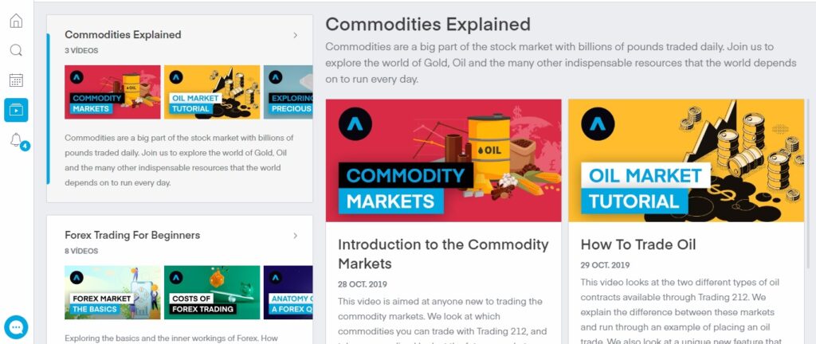Open Introduction to the Commodity Markets title
The image size is (816, 344).
(x=443, y=253)
